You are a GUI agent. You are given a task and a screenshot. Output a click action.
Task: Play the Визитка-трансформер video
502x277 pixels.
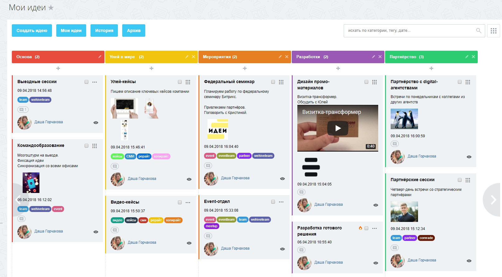[338, 128]
